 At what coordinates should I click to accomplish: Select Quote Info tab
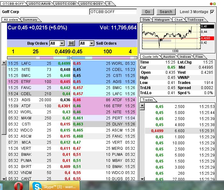point(150,57)
